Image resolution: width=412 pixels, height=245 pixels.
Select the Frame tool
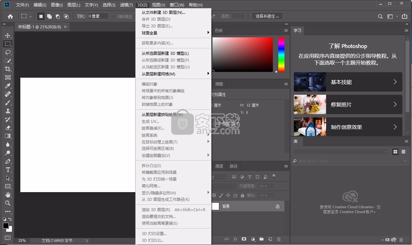pos(8,77)
